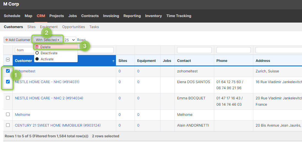This screenshot has width=302, height=142.
Task: Open NESTLE HOME CARE - NHC 2 (#914034) link
Action: [49, 98]
